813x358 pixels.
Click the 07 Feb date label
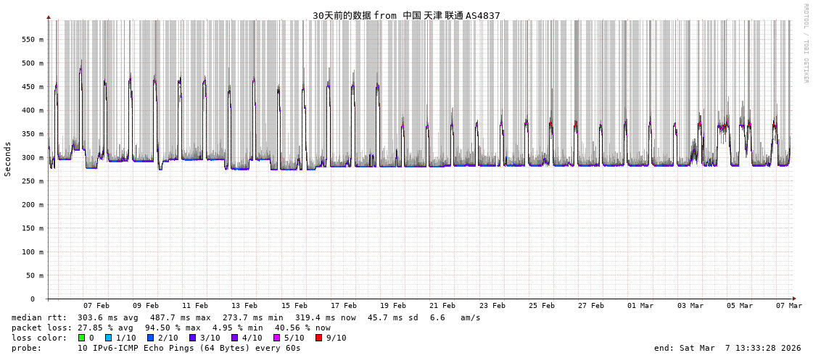96,306
